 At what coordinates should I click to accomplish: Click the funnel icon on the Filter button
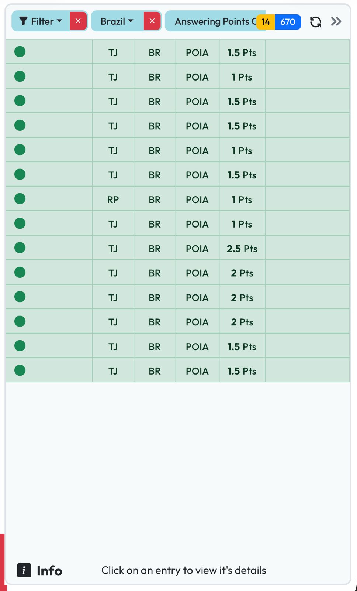[x=23, y=21]
